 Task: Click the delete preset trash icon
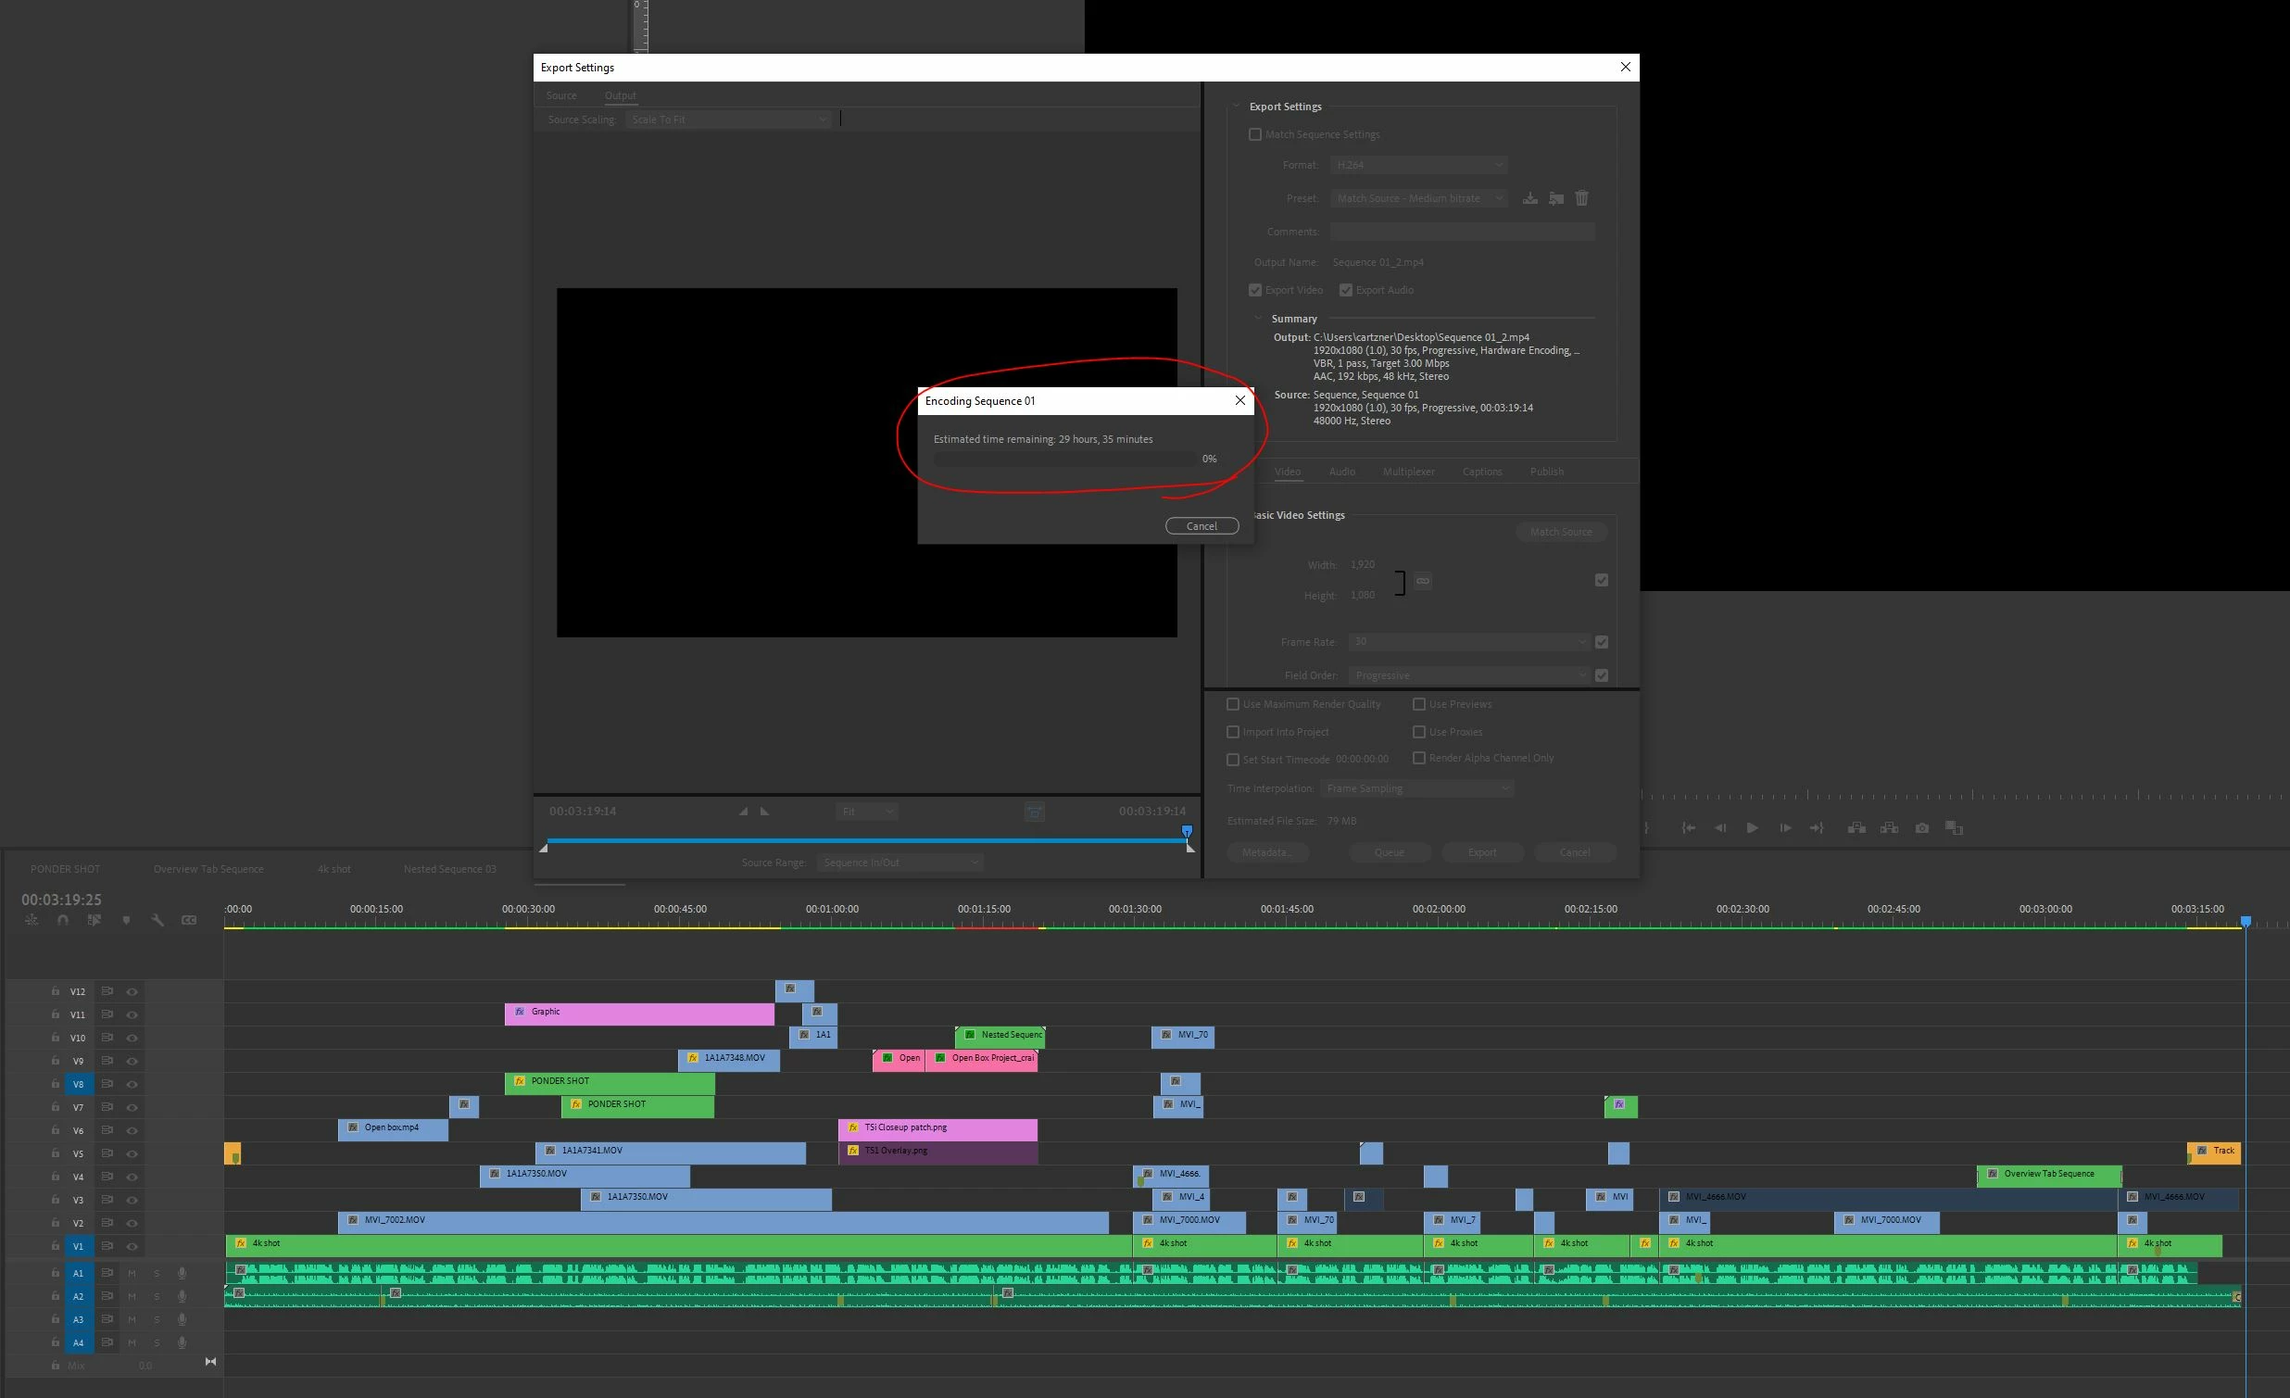click(x=1582, y=199)
